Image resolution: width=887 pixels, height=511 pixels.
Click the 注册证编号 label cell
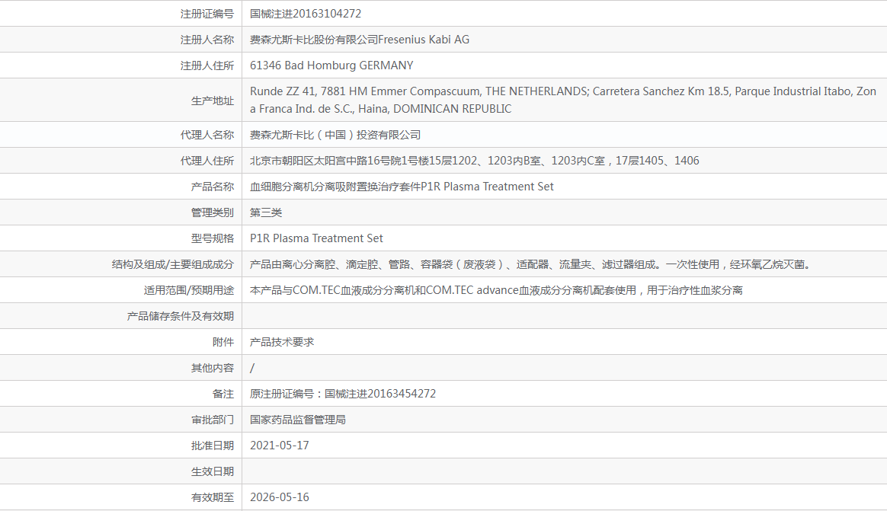207,14
